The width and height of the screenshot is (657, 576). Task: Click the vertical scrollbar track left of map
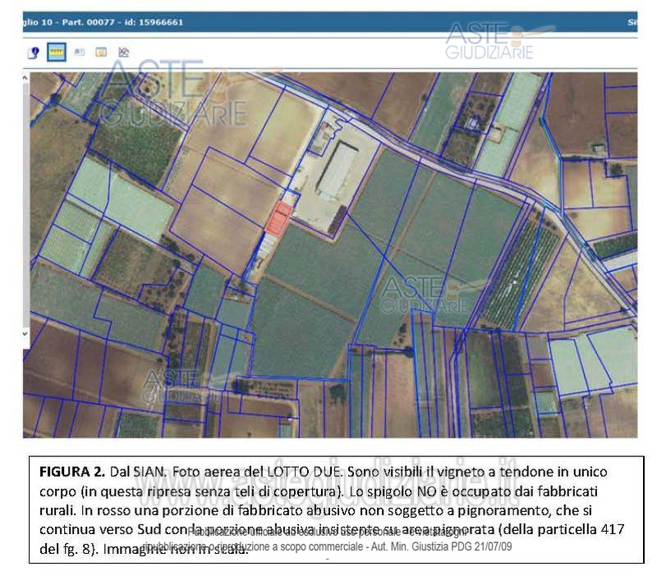[x=25, y=205]
